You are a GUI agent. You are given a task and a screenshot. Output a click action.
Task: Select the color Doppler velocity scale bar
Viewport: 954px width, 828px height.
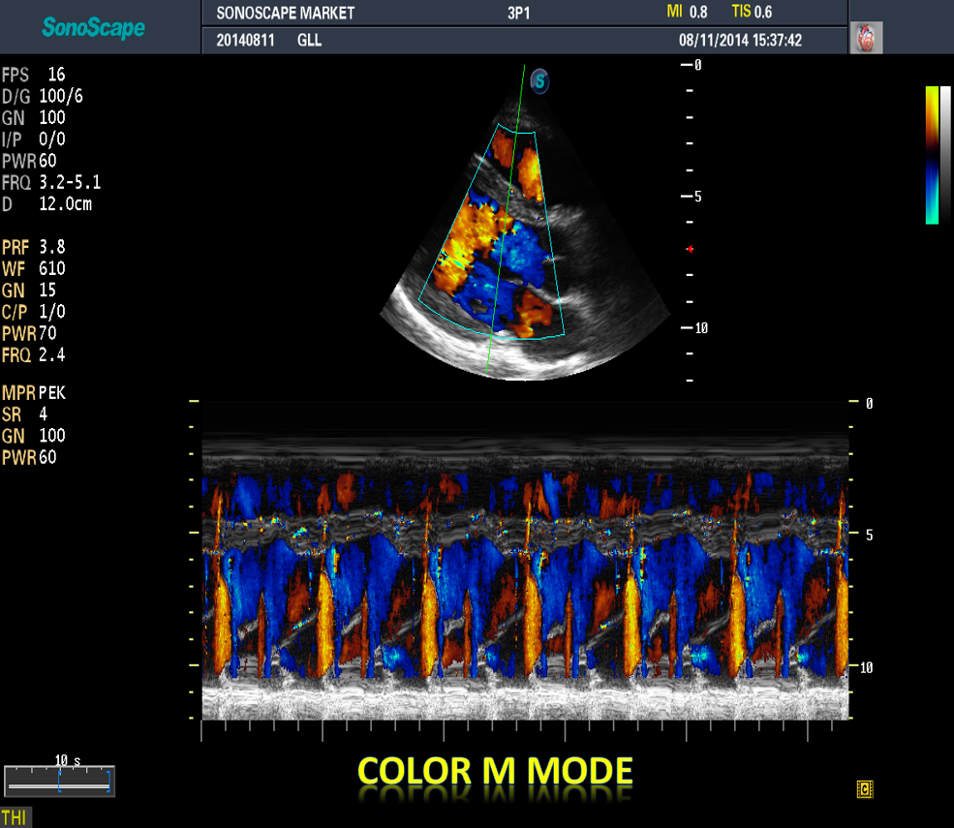point(932,155)
